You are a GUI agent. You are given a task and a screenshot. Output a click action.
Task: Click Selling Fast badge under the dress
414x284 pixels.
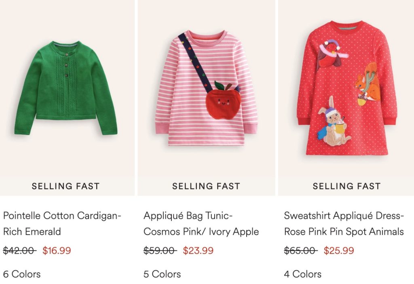click(346, 187)
